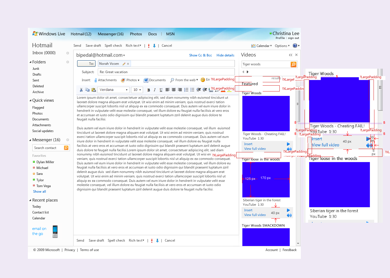The height and width of the screenshot is (278, 390).
Task: Increase paragraph indent
Action: click(x=205, y=90)
